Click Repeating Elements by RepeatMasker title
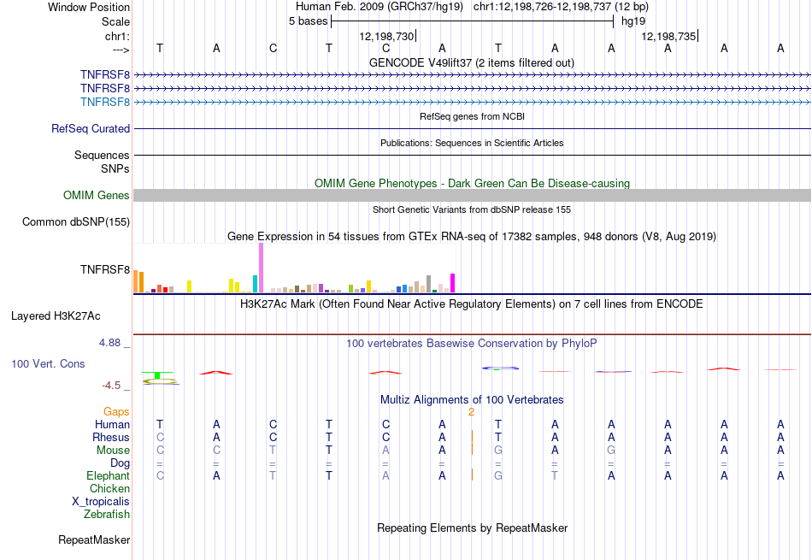This screenshot has height=560, width=812. pyautogui.click(x=473, y=528)
